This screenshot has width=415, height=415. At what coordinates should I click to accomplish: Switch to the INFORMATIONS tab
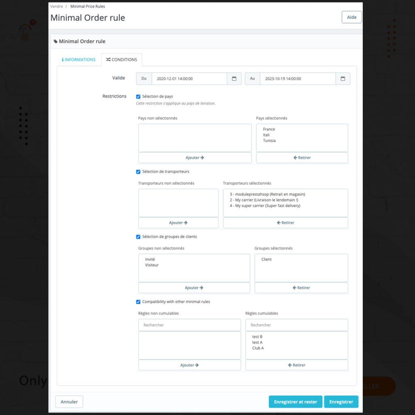point(78,60)
